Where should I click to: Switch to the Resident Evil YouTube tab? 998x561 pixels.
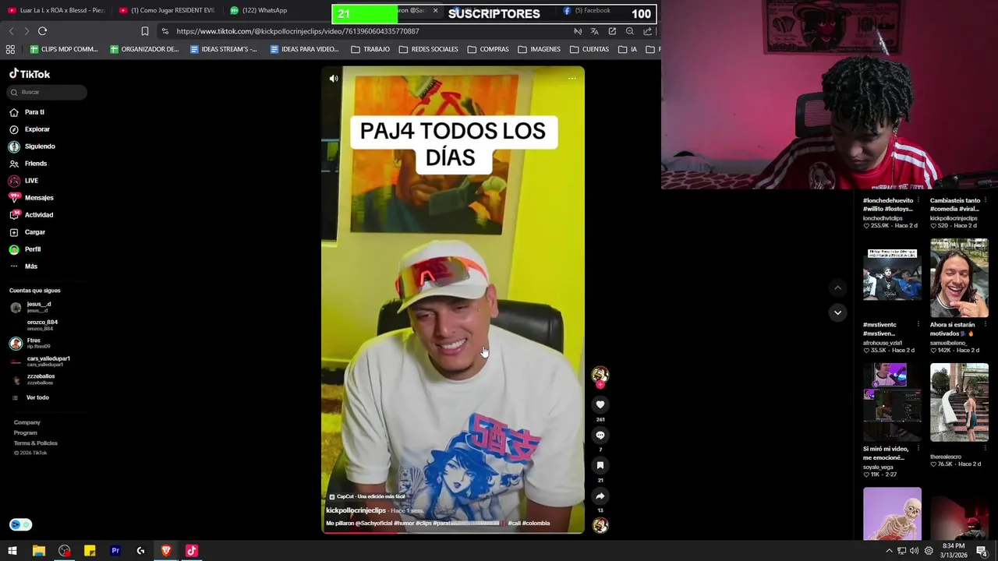[168, 10]
